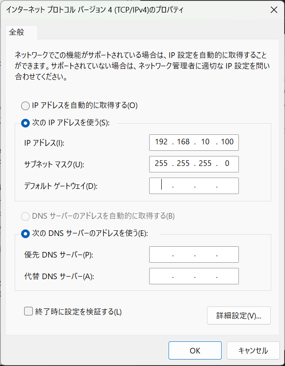Confirm with the OK button
The width and height of the screenshot is (285, 366).
195,350
